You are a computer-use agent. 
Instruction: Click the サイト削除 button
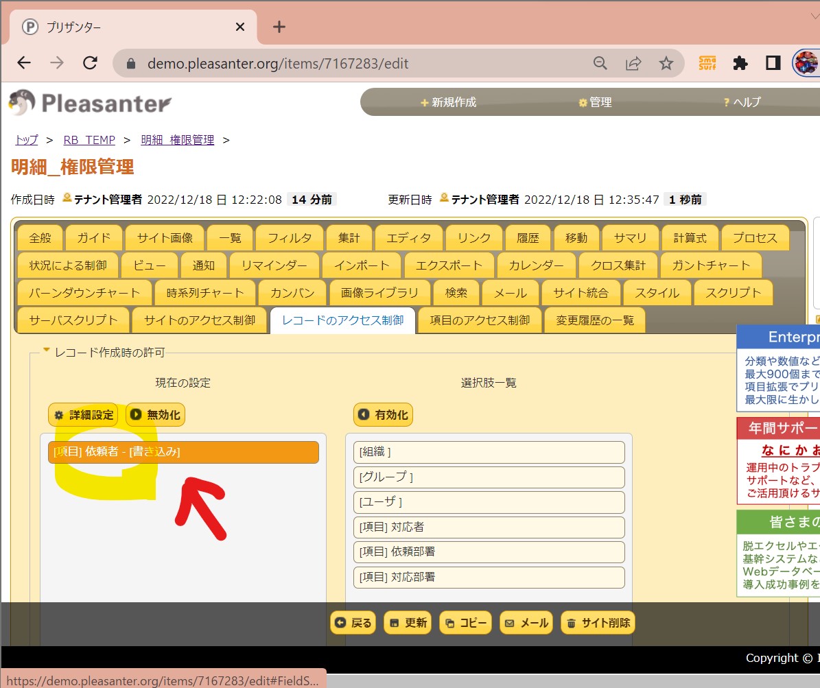[x=598, y=623]
